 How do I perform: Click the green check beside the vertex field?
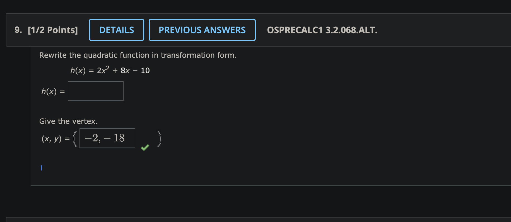coord(145,147)
